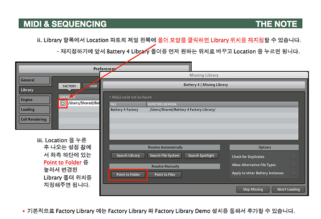The height and width of the screenshot is (219, 321).
Task: Click the Missing Library window title bar
Action: click(204, 75)
